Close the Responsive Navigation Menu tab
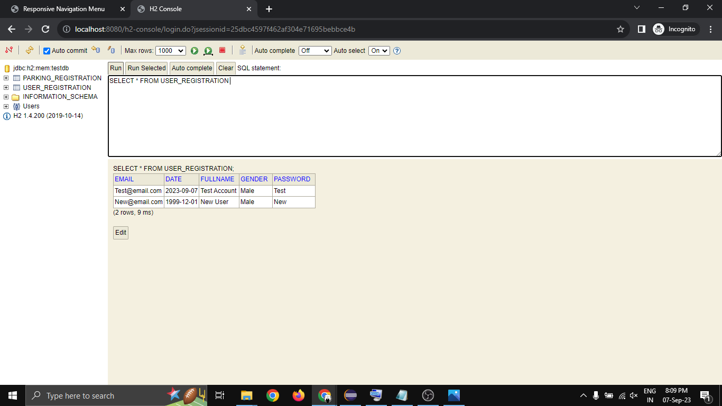The width and height of the screenshot is (722, 406). pos(123,9)
